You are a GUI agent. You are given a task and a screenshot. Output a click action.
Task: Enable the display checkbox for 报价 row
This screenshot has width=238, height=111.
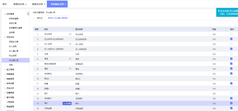(x=231, y=93)
